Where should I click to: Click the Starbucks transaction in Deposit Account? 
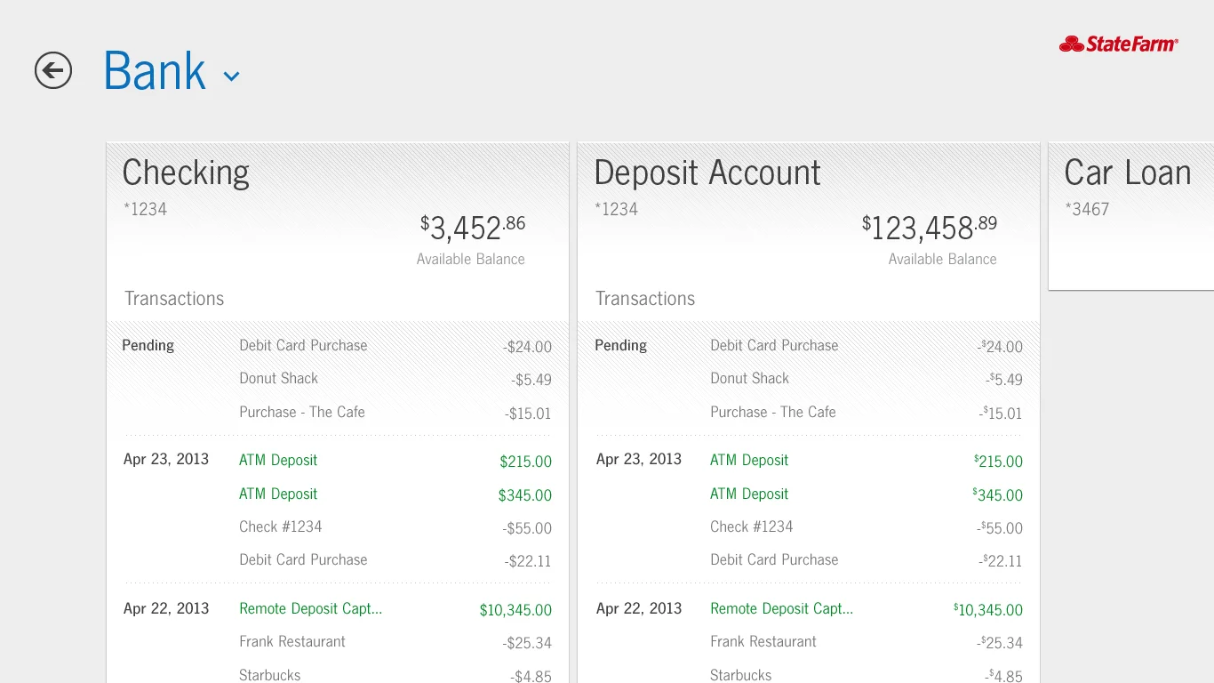[740, 674]
